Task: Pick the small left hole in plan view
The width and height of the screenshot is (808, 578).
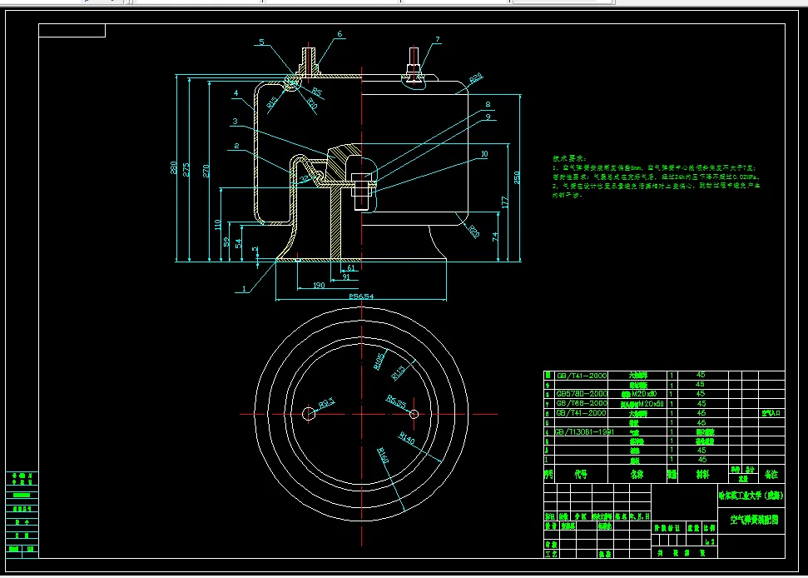Action: (x=308, y=414)
